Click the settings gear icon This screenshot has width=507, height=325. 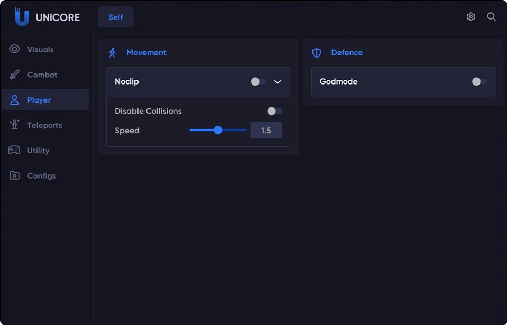click(471, 17)
